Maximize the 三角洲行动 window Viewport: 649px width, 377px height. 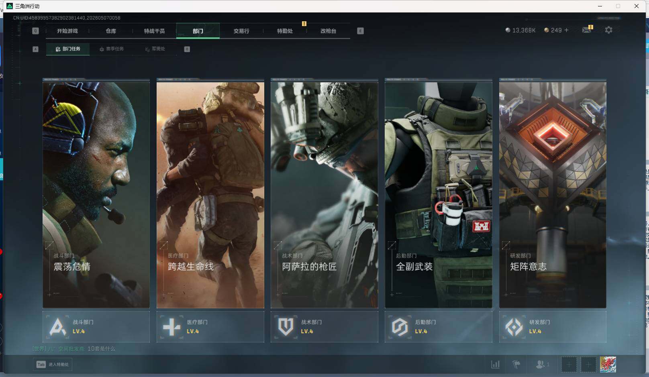click(618, 6)
